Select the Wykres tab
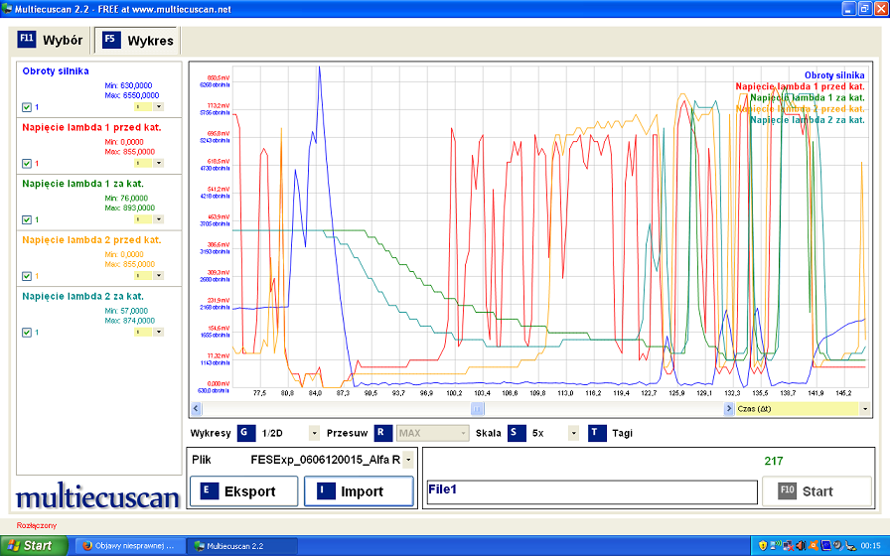Viewport: 890px width, 556px height. (x=138, y=41)
